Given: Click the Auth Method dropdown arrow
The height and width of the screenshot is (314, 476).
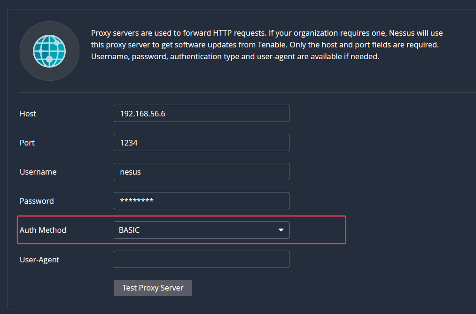Looking at the screenshot, I should pyautogui.click(x=281, y=230).
